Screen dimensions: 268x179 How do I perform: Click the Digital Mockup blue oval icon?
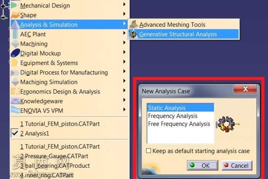point(15,53)
